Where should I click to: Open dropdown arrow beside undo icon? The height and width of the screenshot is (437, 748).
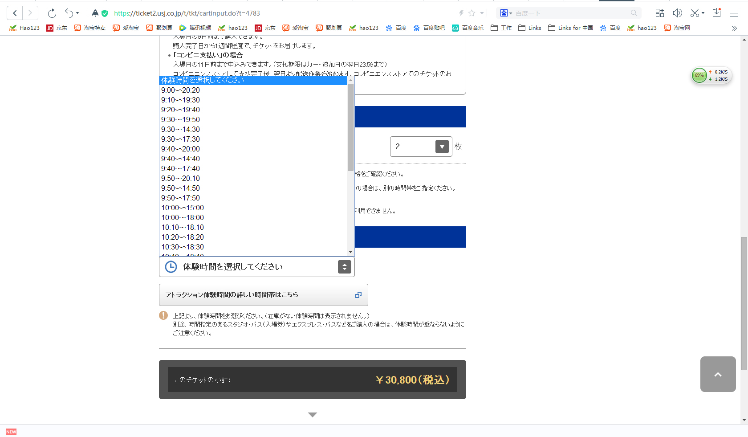(x=77, y=13)
